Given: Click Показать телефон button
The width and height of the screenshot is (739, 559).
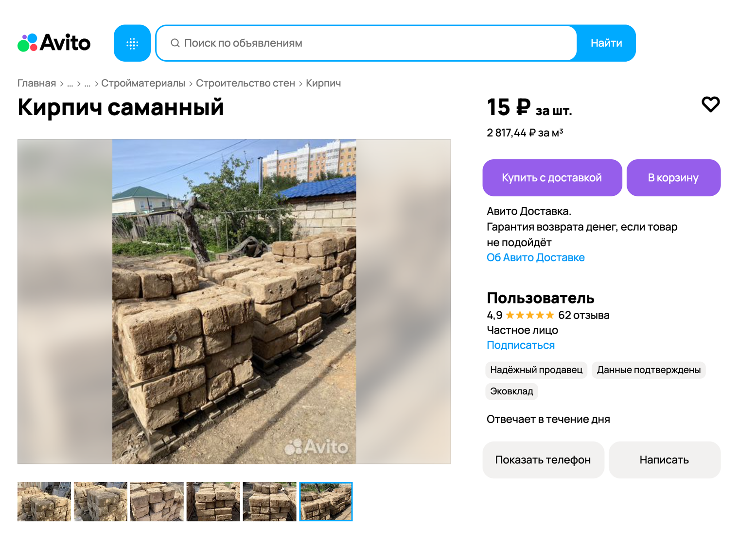Looking at the screenshot, I should [x=543, y=460].
